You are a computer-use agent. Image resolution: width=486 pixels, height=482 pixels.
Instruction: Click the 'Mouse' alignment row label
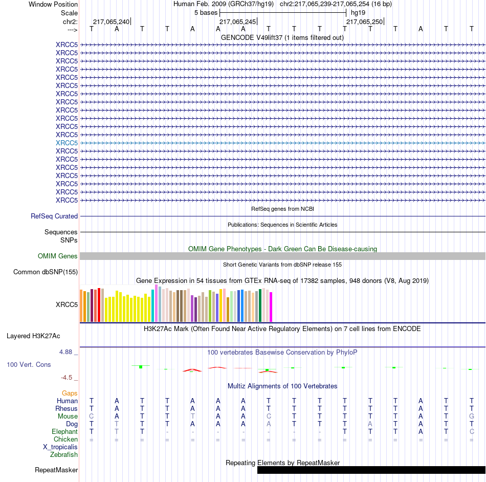tap(68, 417)
